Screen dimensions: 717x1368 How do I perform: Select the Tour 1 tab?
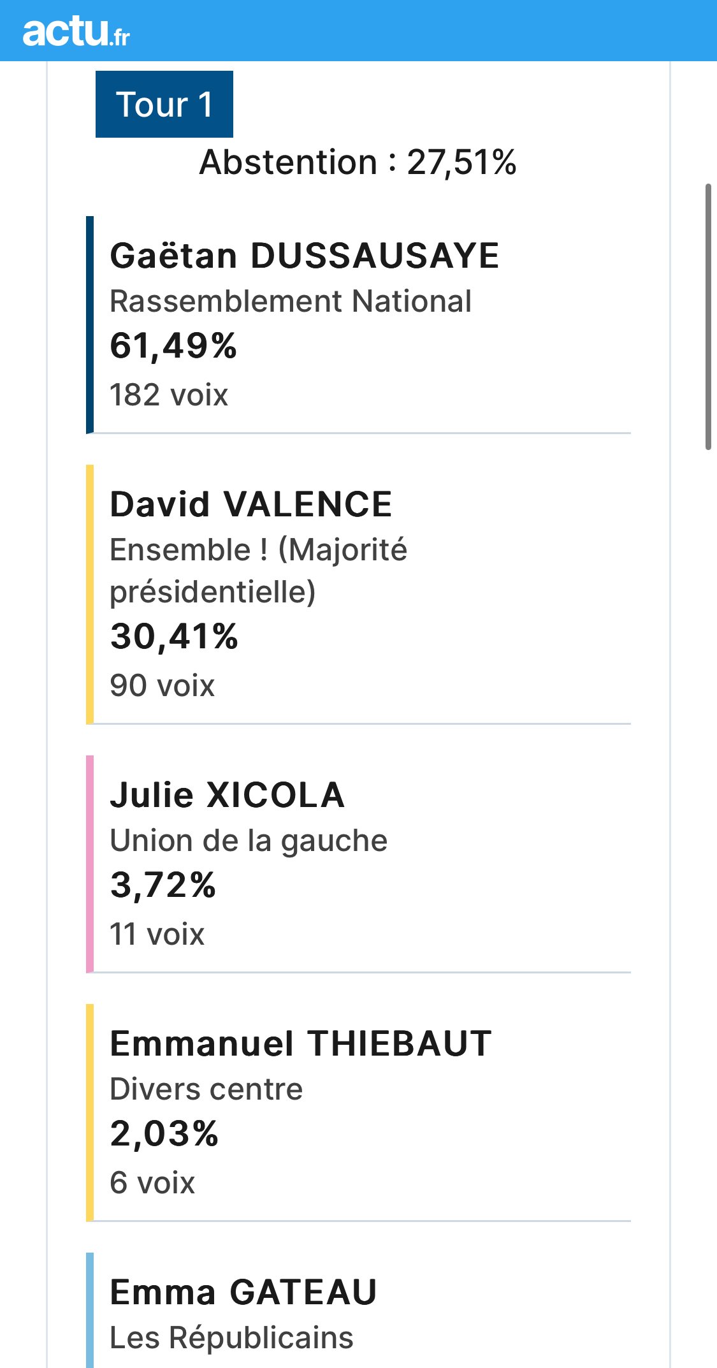[164, 104]
